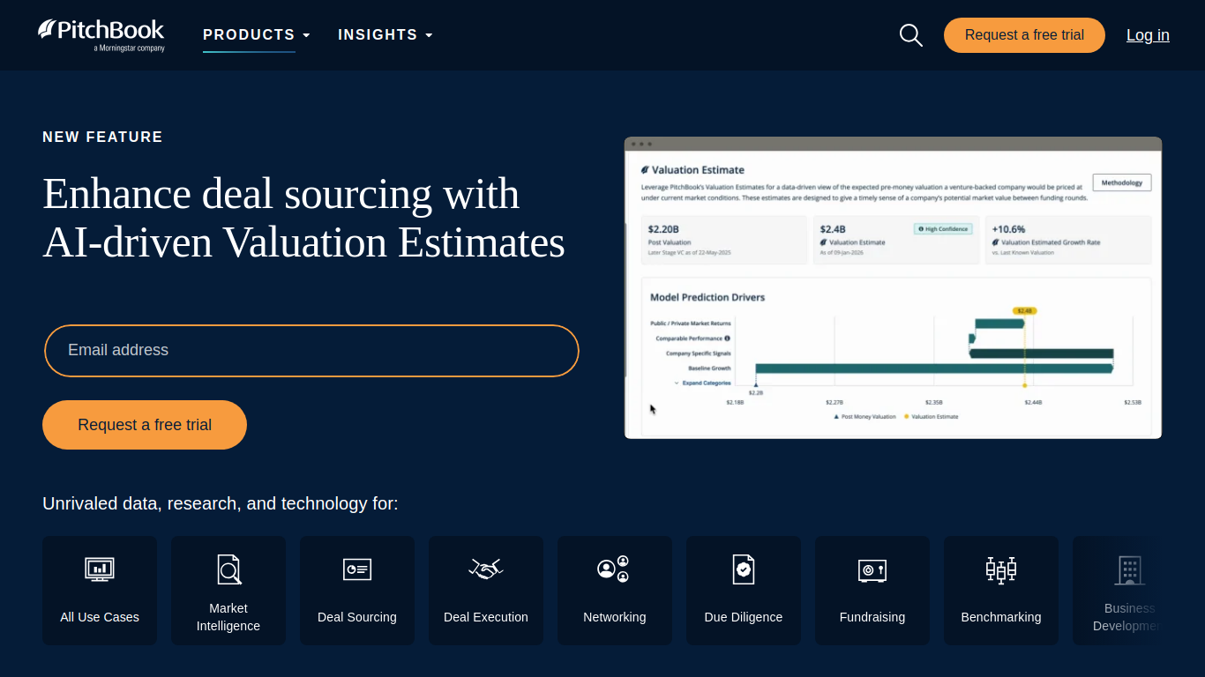Select the Benchmarking candlestick icon

coord(1001,569)
